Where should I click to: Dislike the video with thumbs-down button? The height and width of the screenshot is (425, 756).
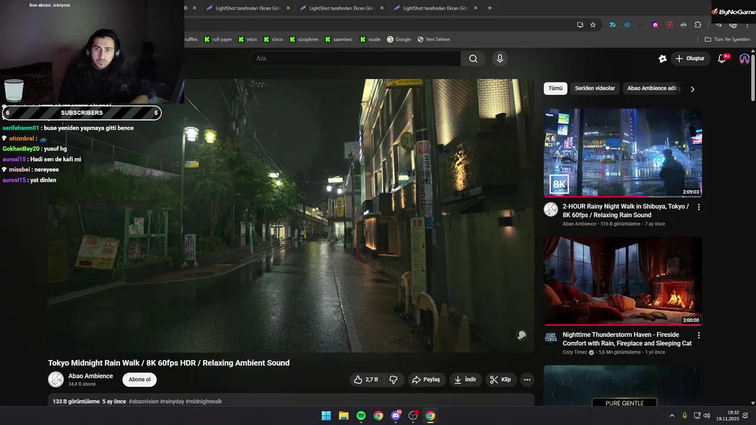pyautogui.click(x=394, y=380)
